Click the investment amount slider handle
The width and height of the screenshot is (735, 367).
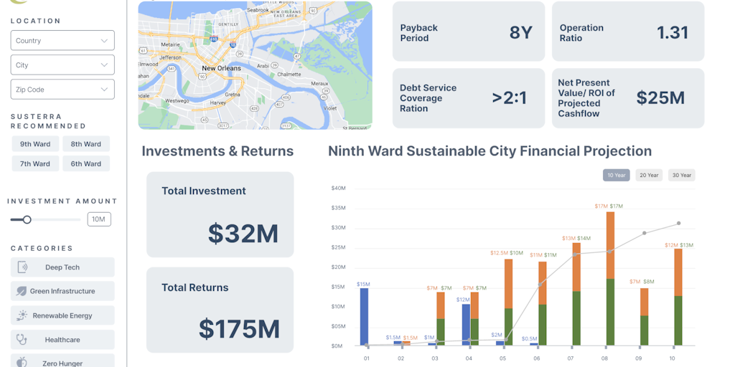click(27, 219)
